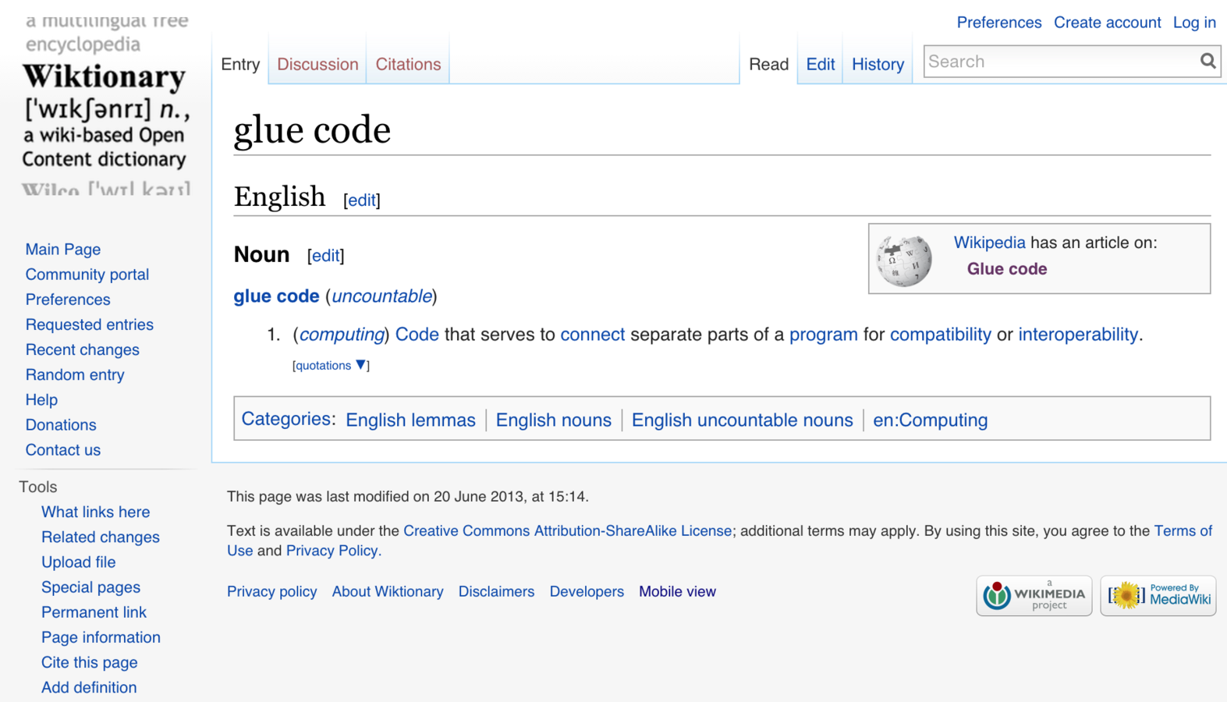
Task: Open the Edit tab
Action: (820, 64)
